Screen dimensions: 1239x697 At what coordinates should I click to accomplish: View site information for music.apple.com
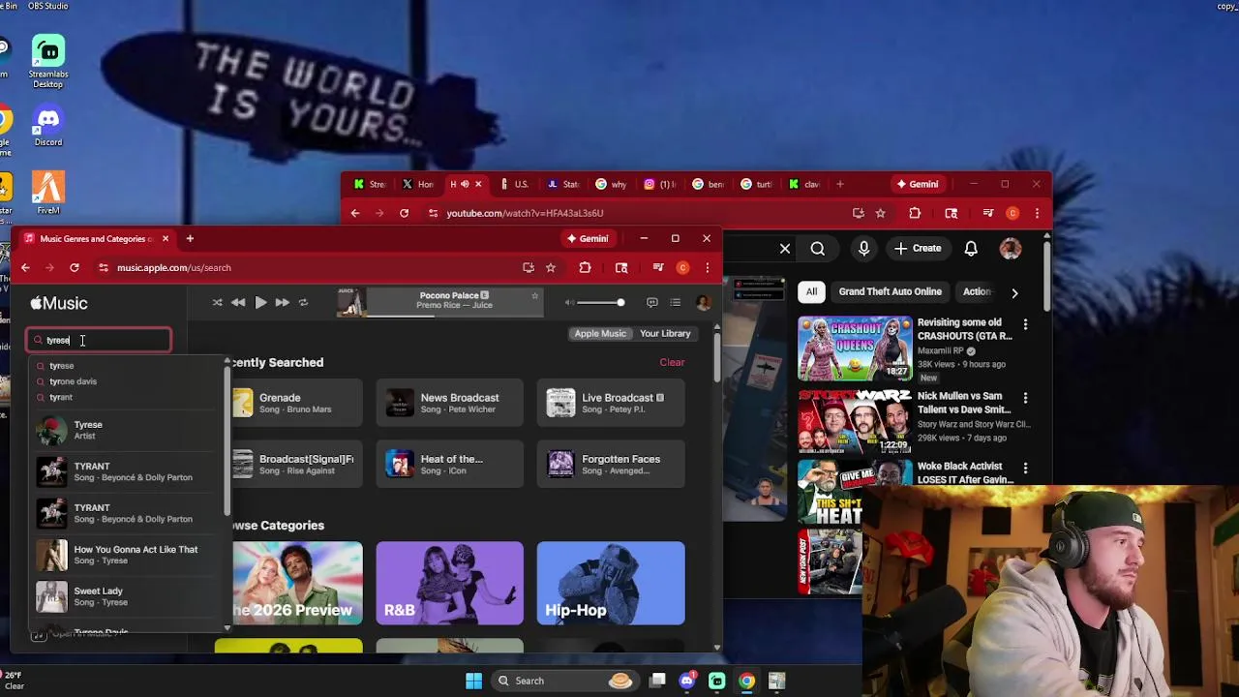click(104, 268)
